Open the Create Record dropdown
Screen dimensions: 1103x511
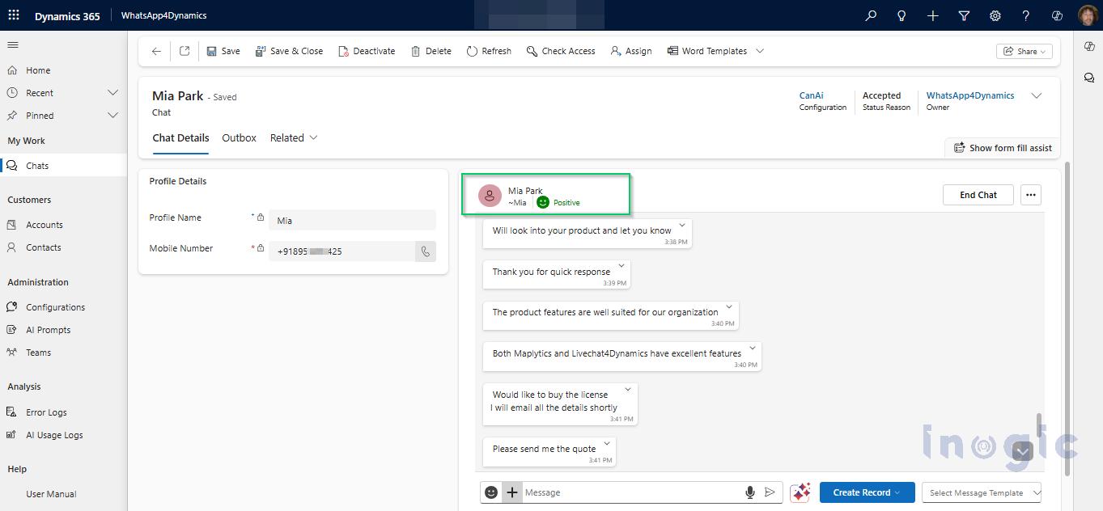(867, 492)
